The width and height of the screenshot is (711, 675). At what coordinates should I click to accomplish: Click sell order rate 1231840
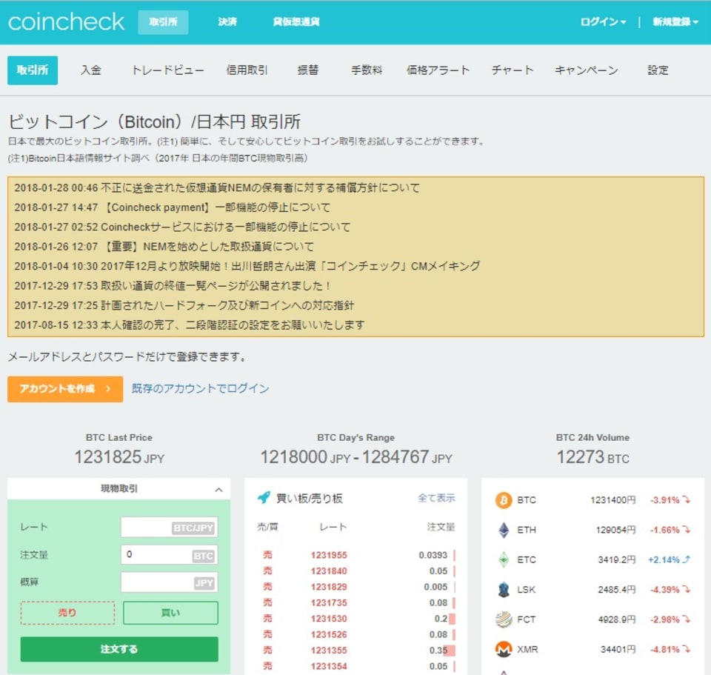[x=329, y=571]
